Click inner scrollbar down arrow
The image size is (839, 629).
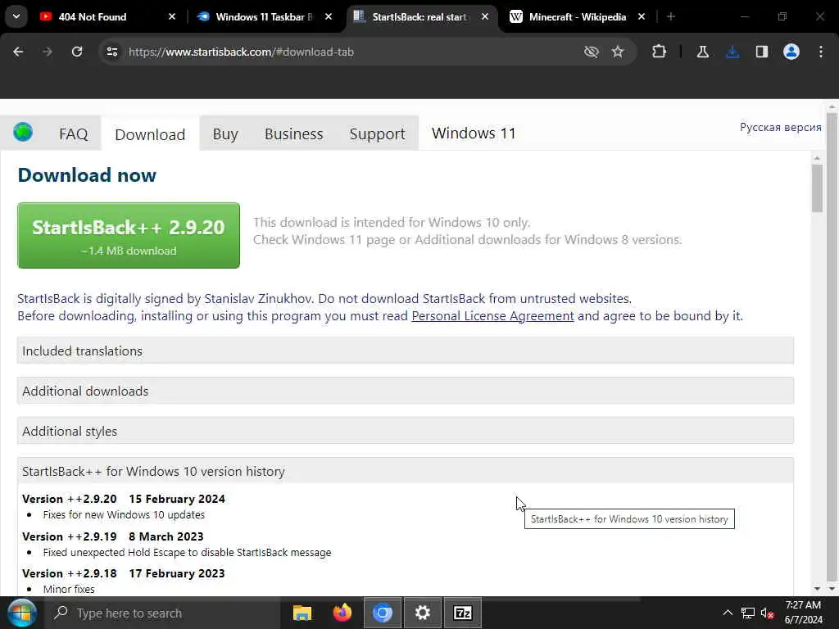(817, 589)
